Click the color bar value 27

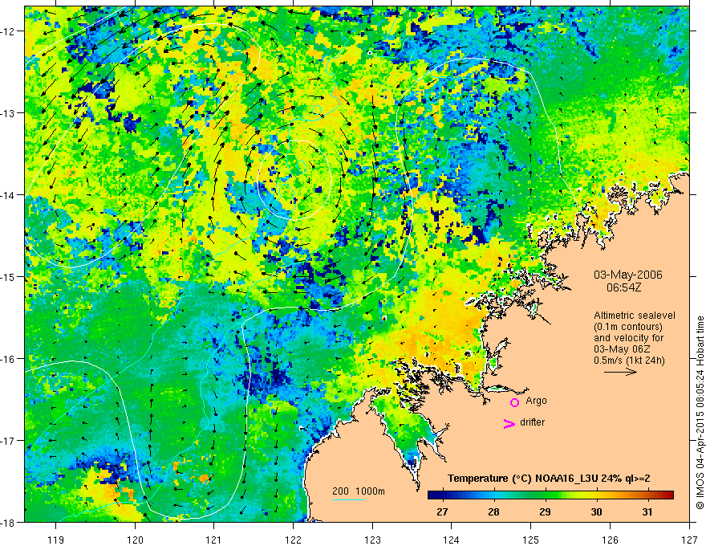coord(442,511)
